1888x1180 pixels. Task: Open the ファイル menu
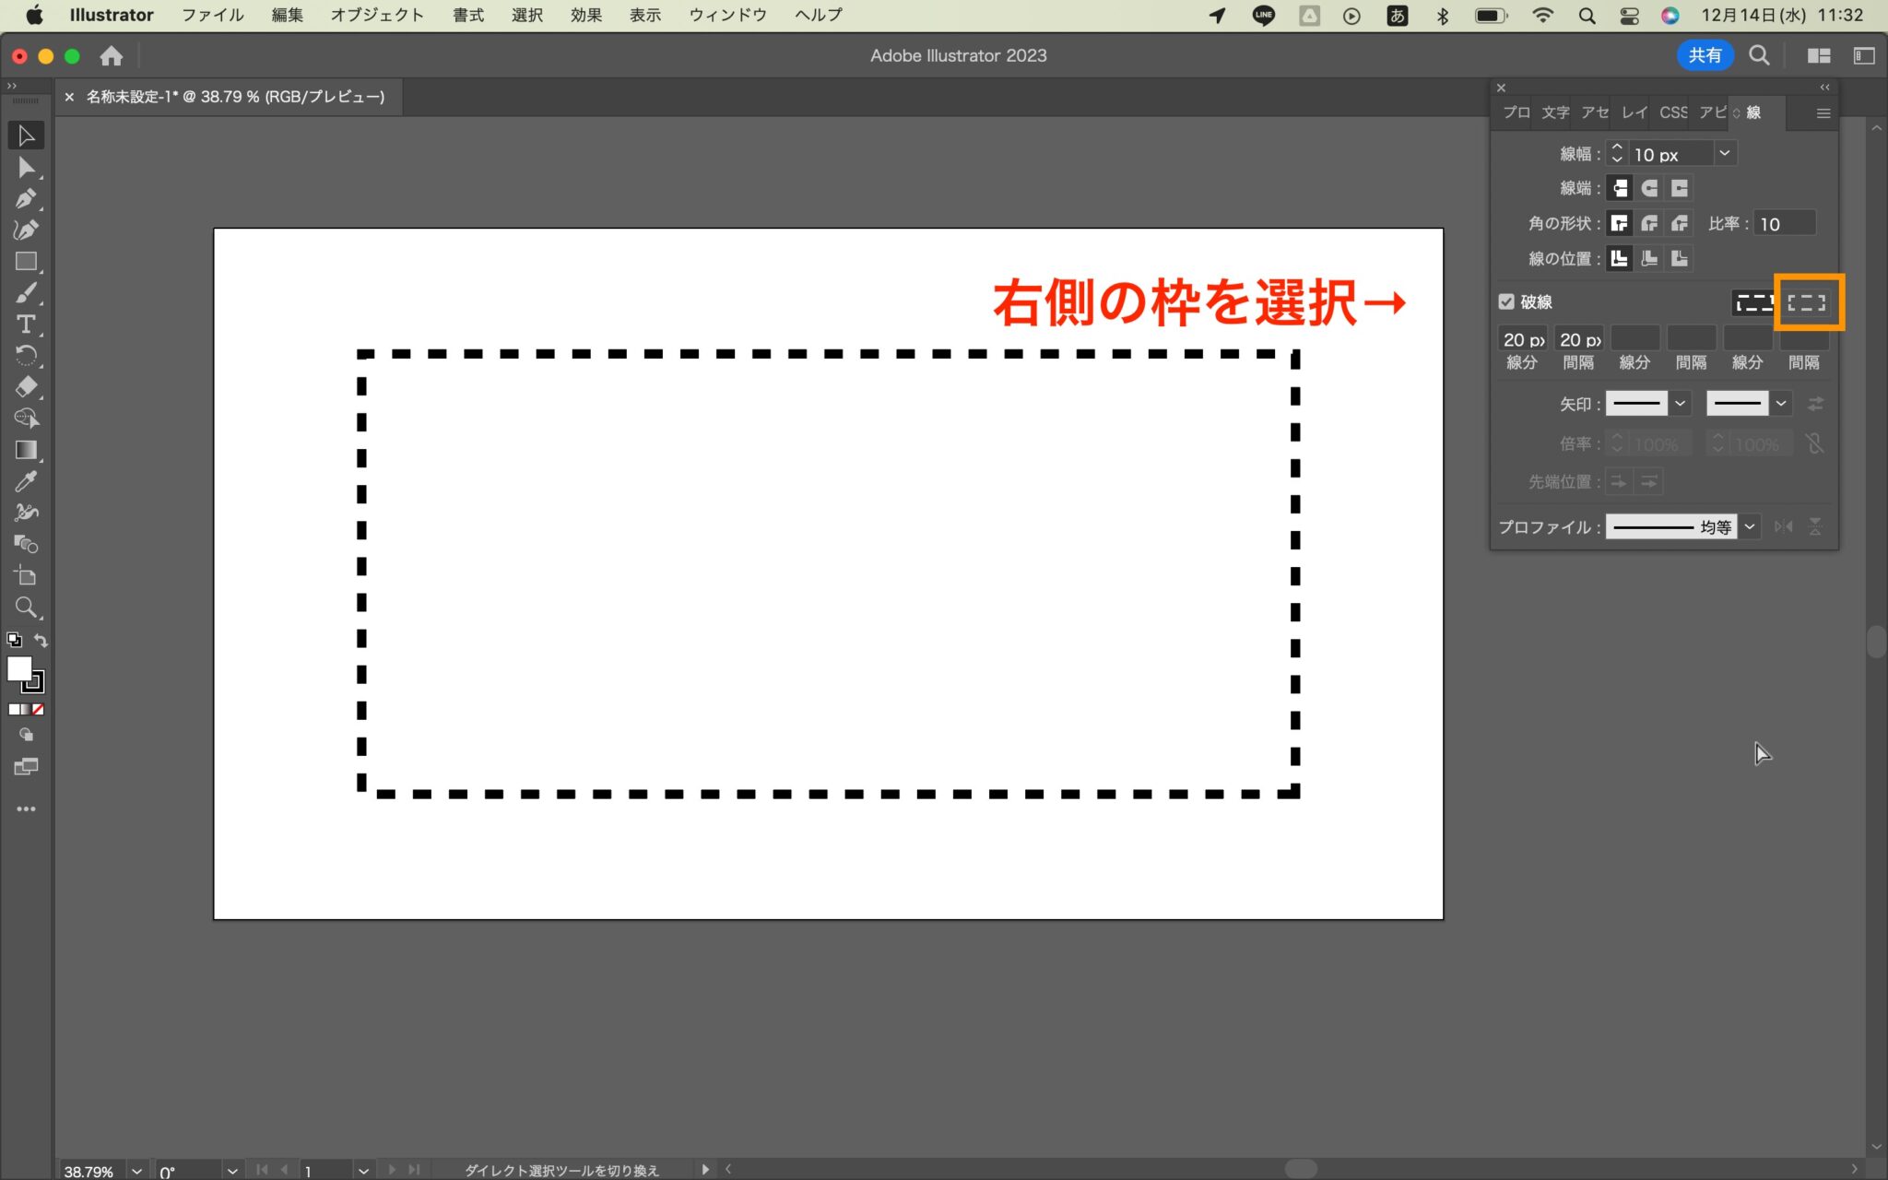click(x=212, y=15)
